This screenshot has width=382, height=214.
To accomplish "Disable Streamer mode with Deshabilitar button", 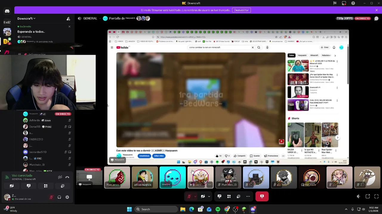I will (241, 10).
